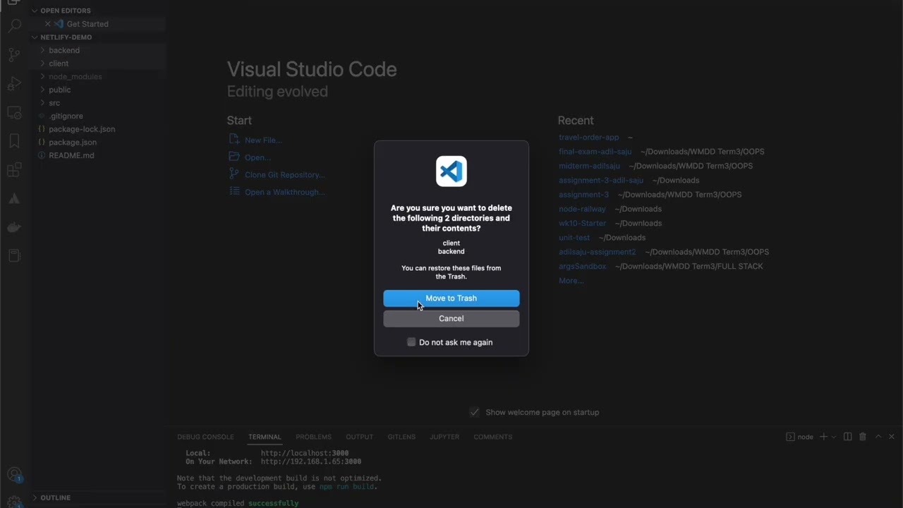Open the GitLens panel tab
The image size is (903, 508).
[x=401, y=437]
